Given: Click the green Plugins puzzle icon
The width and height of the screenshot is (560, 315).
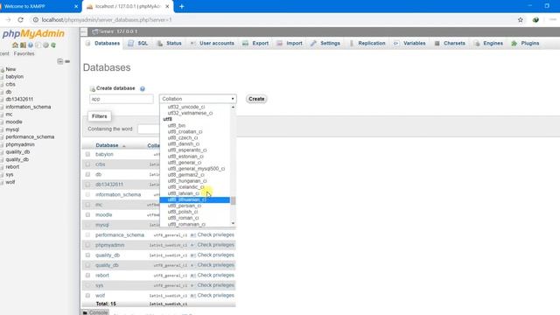Looking at the screenshot, I should coord(514,43).
